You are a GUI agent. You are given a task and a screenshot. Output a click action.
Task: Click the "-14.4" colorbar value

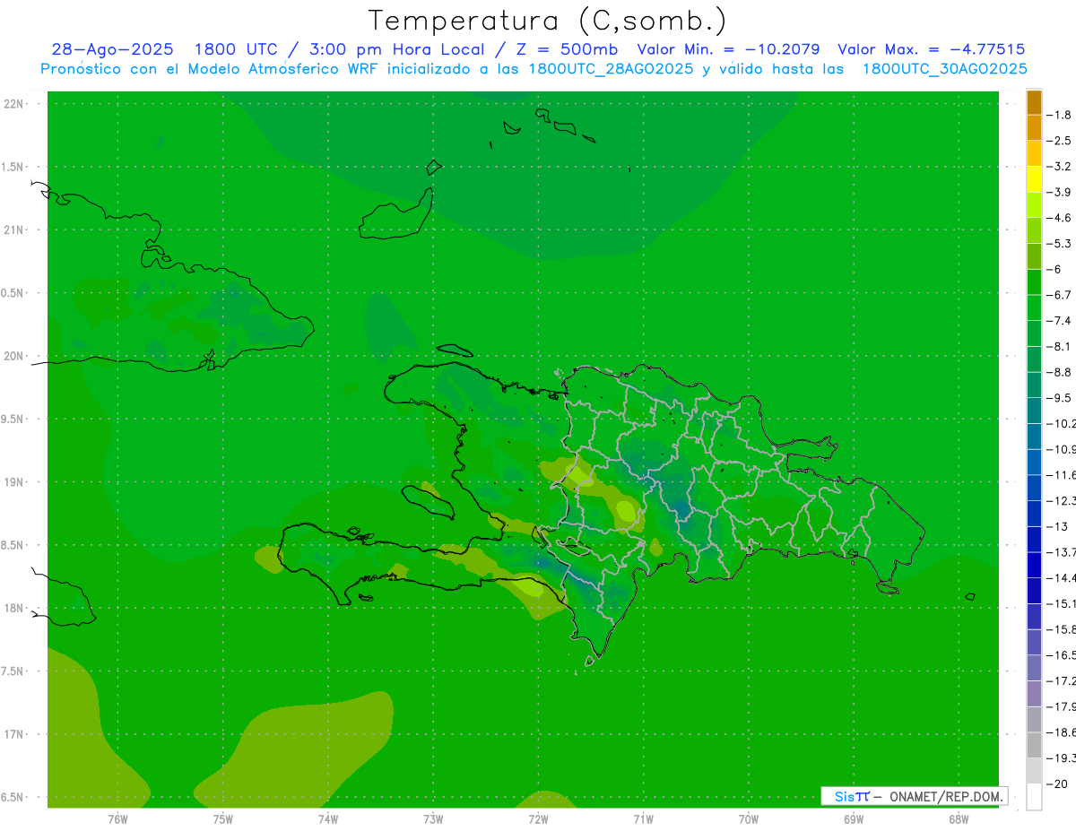(x=1061, y=578)
